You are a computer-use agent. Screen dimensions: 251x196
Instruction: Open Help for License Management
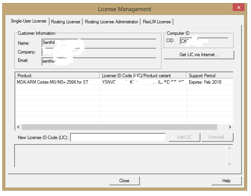coord(226,181)
